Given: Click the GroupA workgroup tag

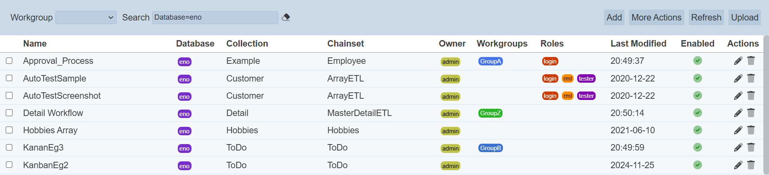Looking at the screenshot, I should click(x=490, y=61).
